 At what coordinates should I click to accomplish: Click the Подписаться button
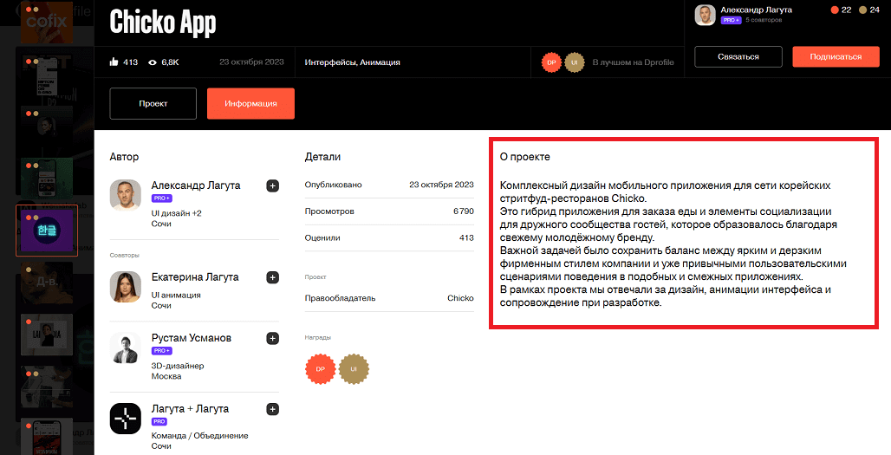836,57
